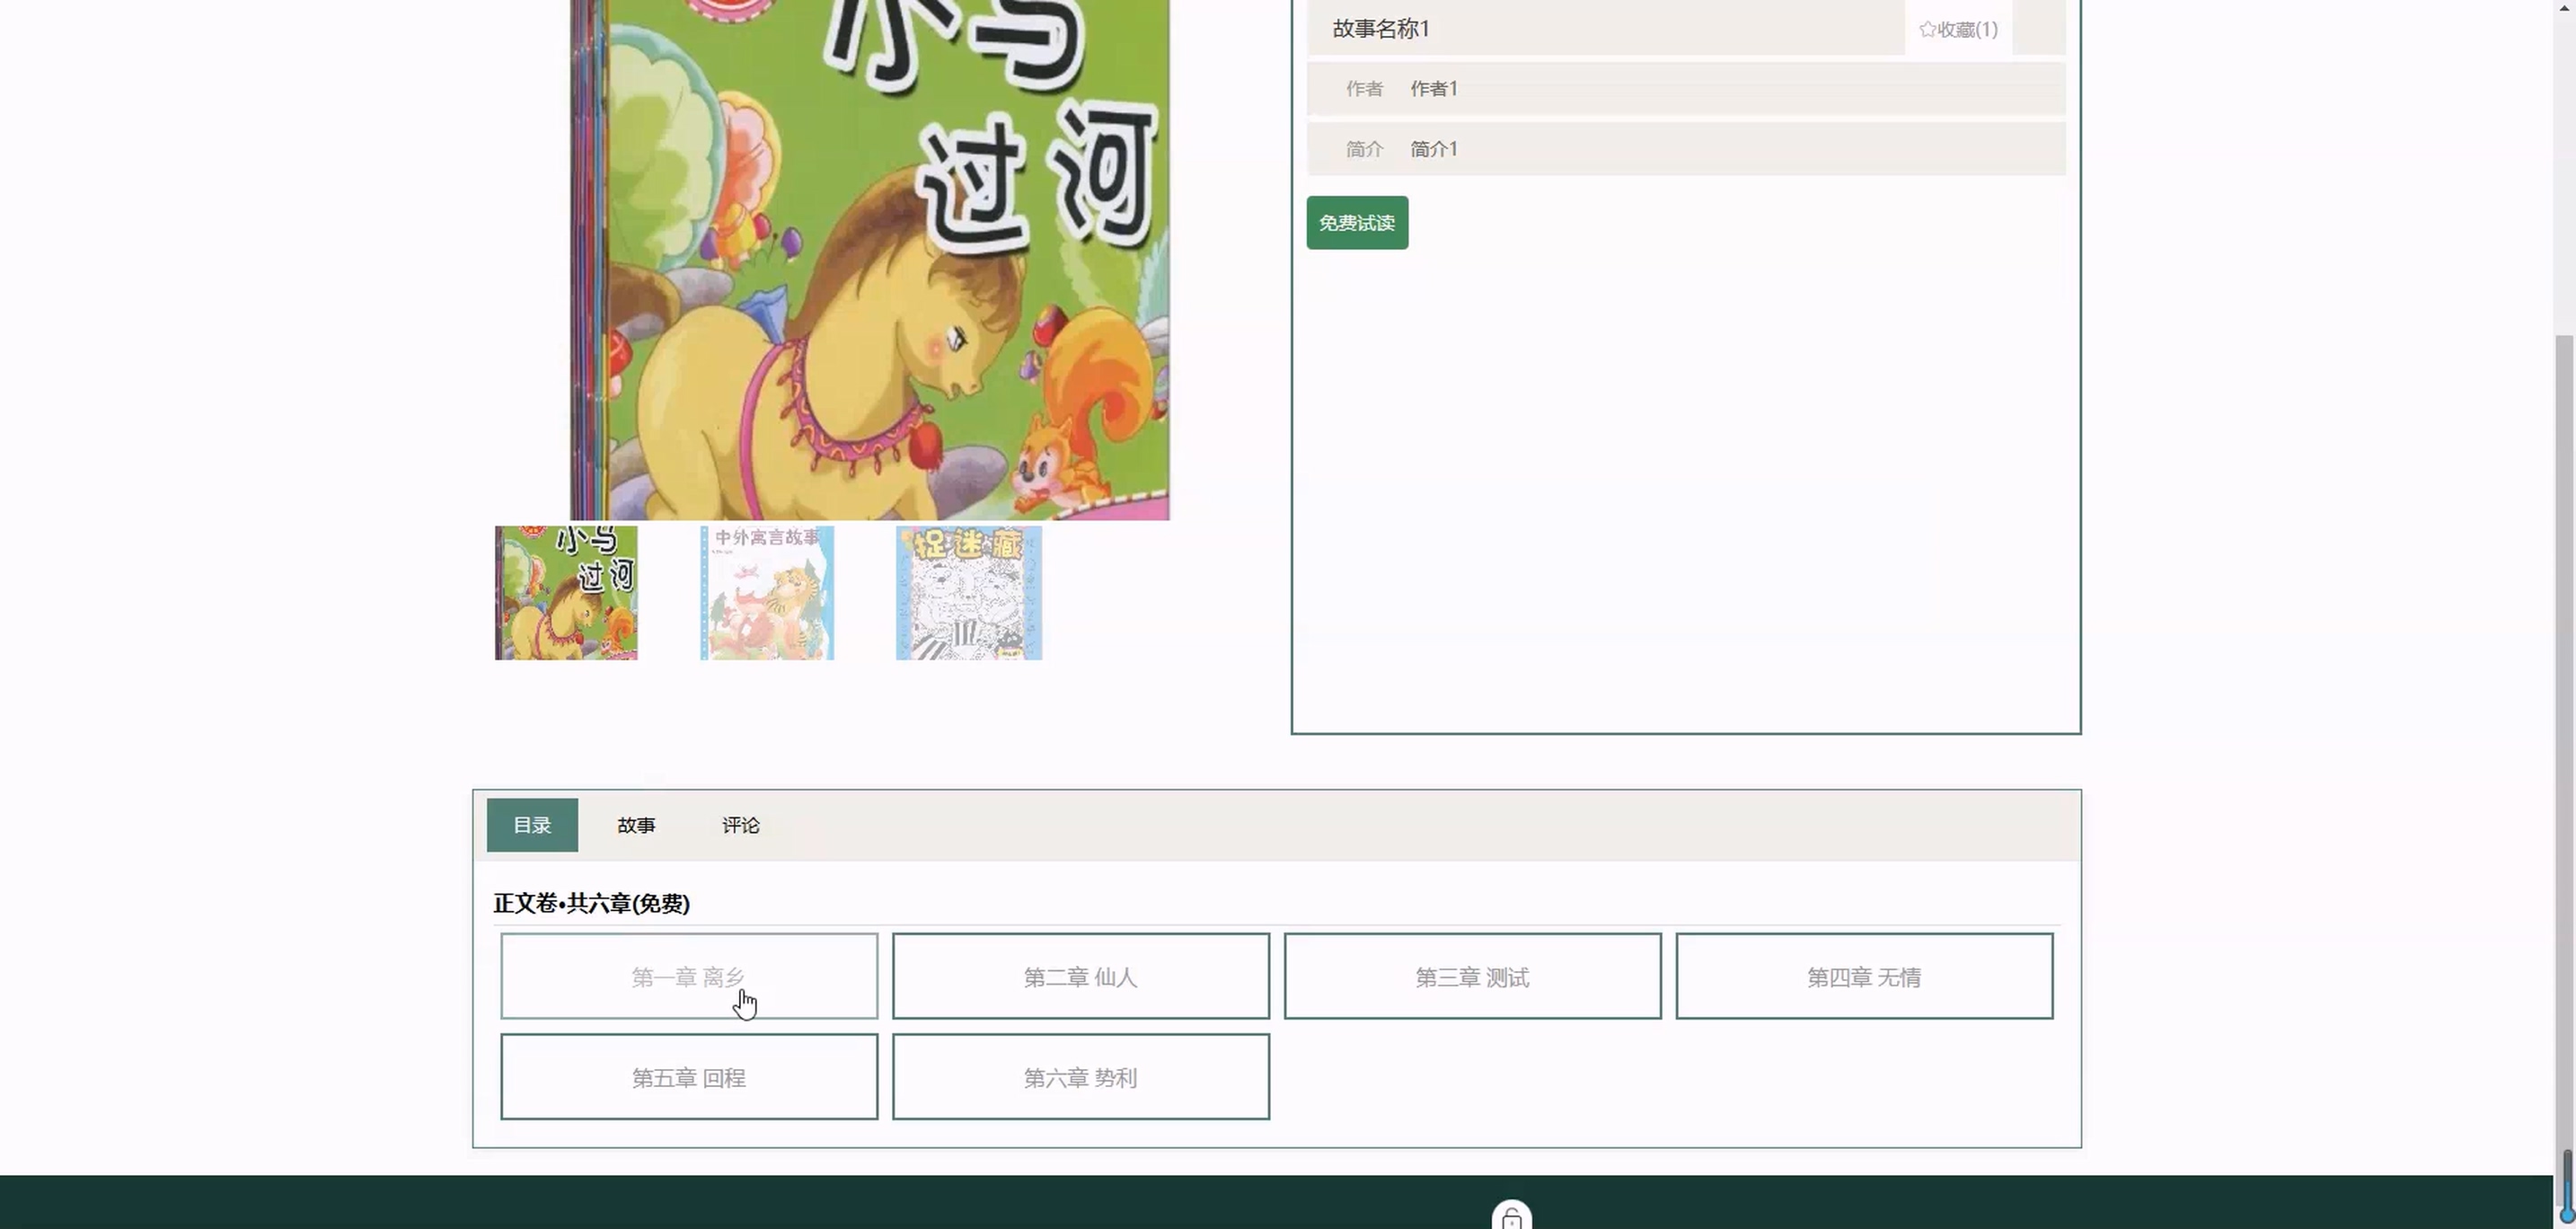Click the large book cover image
This screenshot has height=1229, width=2576.
coord(869,260)
